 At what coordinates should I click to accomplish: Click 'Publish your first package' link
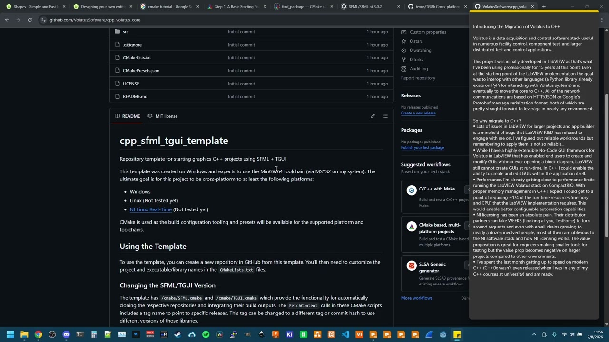[422, 148]
